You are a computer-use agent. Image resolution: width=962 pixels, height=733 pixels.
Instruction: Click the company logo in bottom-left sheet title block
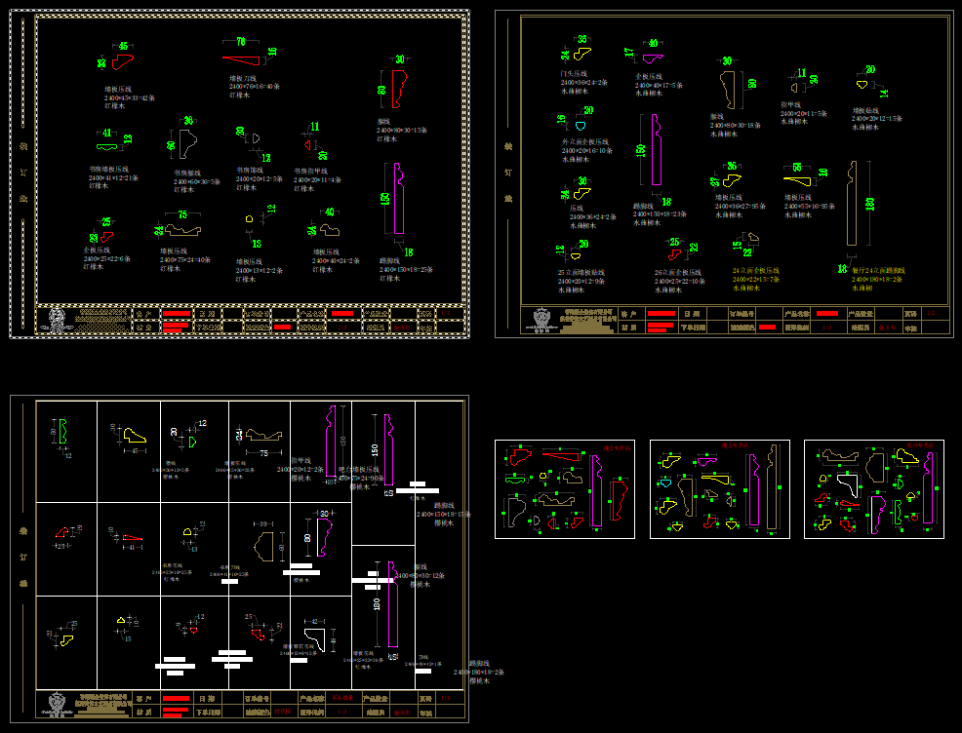[x=57, y=705]
